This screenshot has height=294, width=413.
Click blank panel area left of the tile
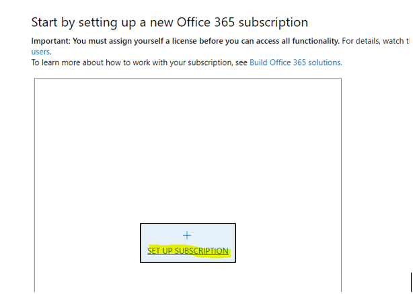coord(87,243)
